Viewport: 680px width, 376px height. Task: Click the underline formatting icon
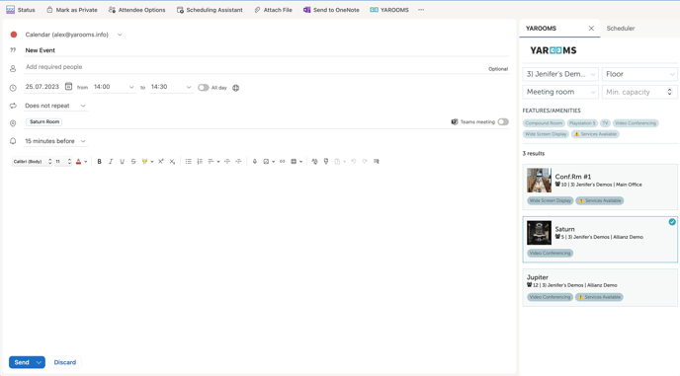tap(122, 162)
